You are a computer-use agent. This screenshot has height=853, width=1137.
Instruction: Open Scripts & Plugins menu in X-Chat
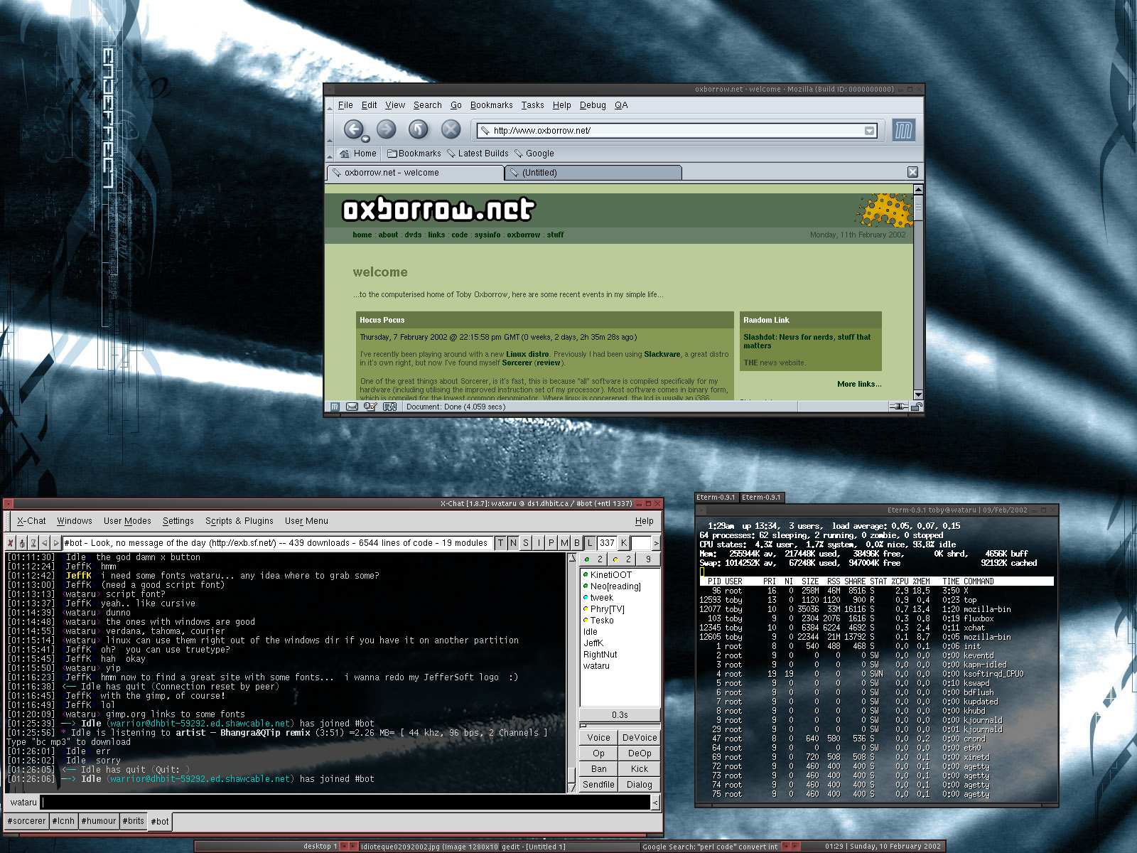pyautogui.click(x=239, y=521)
